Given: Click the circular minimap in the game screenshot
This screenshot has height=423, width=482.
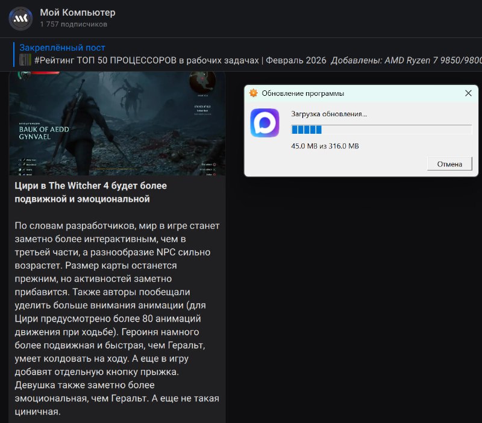Looking at the screenshot, I should point(202,84).
